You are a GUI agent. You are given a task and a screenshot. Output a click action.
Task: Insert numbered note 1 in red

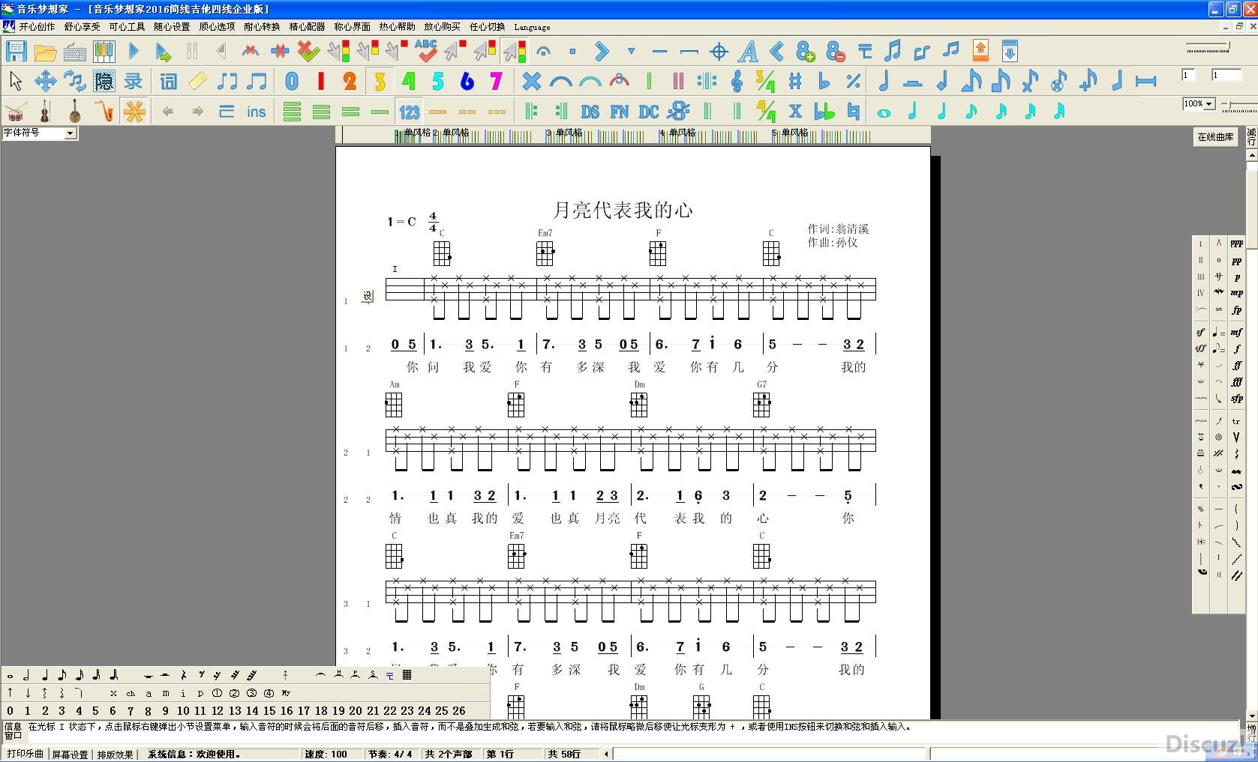tap(321, 81)
